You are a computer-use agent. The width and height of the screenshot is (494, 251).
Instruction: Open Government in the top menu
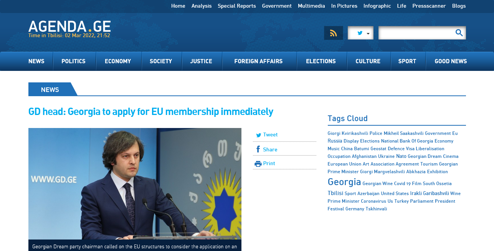[277, 6]
